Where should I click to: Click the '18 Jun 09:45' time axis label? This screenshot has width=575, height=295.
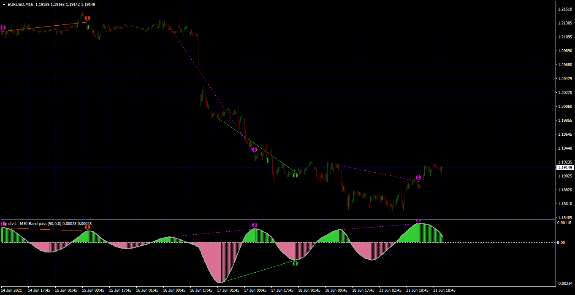pyautogui.click(x=336, y=290)
